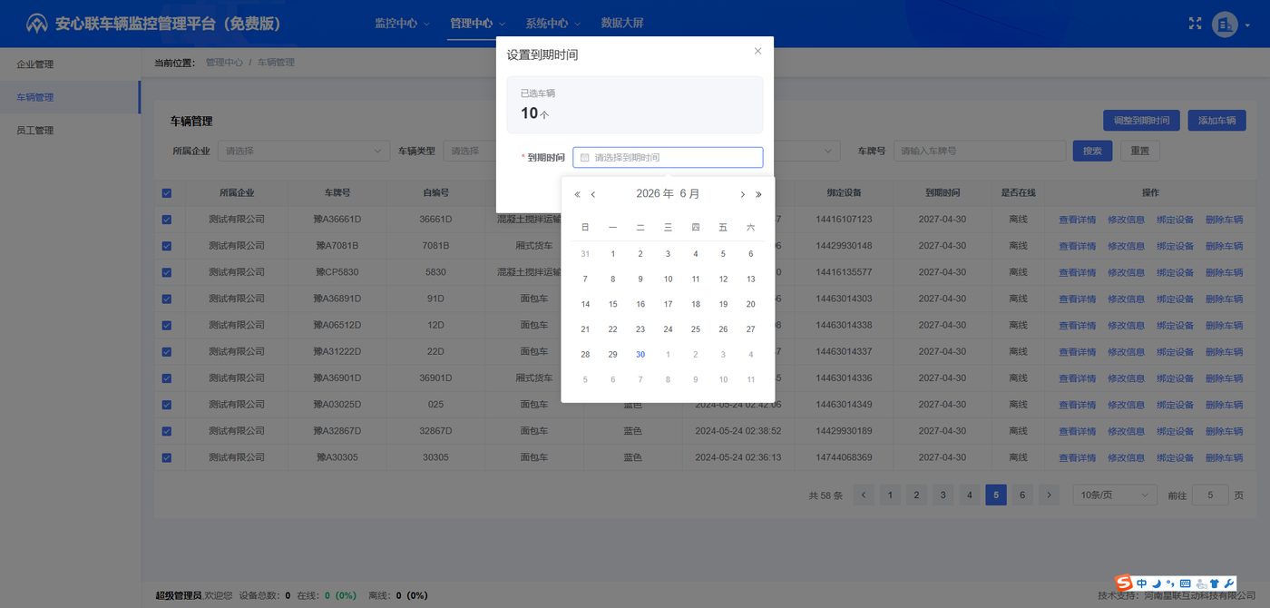
Task: Close the 设置到期时间 dialog
Action: click(757, 51)
